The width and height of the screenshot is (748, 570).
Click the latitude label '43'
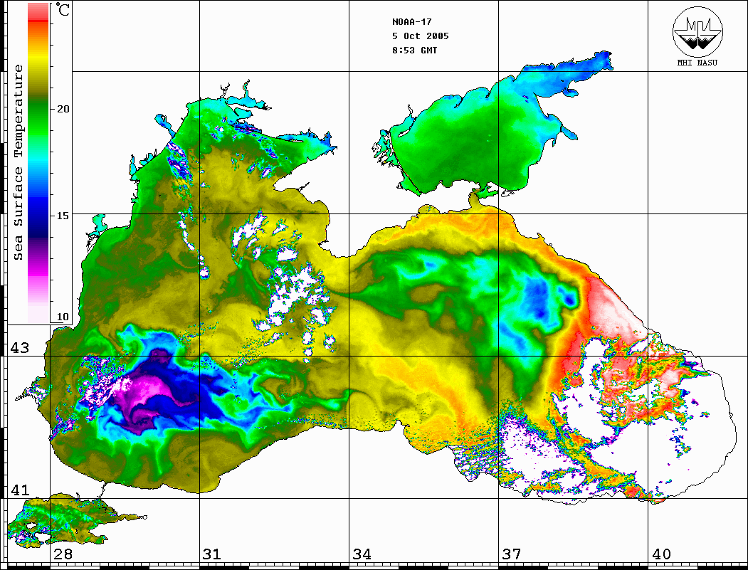point(20,348)
